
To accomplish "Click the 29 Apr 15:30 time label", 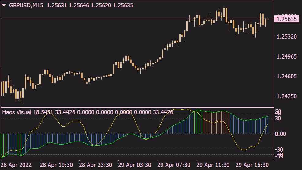I will (252, 165).
